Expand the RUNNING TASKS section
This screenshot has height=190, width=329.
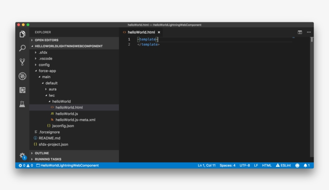[x=74, y=159]
